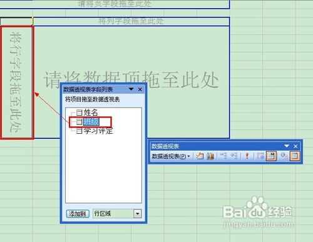The height and width of the screenshot is (242, 313).
Task: Click the 将行字段拖至此处 row drop area
Action: point(17,83)
